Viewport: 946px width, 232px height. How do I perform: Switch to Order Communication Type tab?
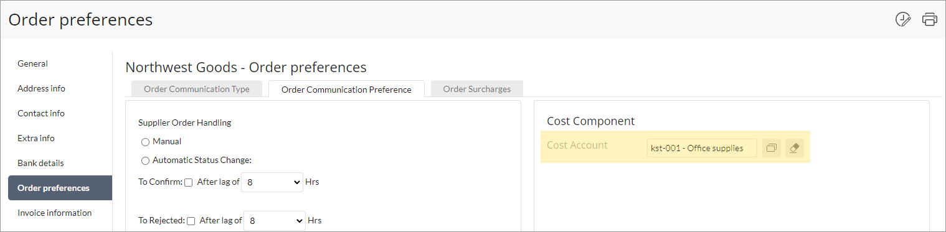(x=197, y=89)
